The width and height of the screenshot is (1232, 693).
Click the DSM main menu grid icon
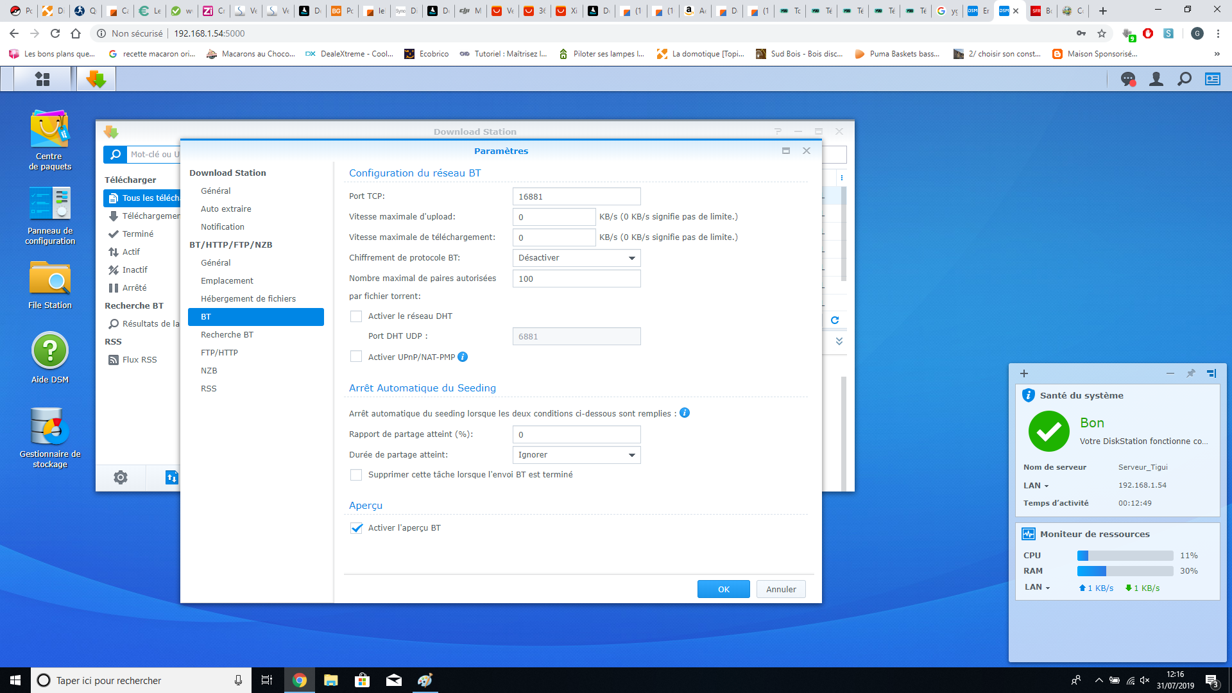pos(42,79)
